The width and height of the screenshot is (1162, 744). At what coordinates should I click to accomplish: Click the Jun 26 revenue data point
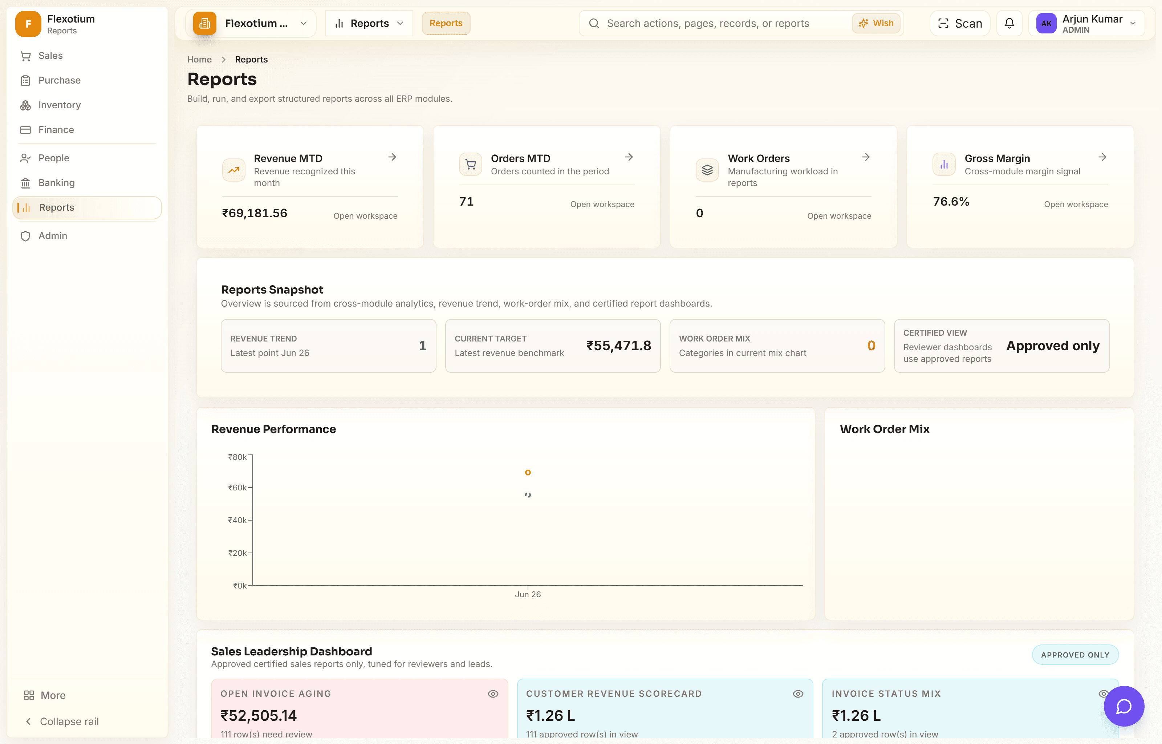click(528, 473)
